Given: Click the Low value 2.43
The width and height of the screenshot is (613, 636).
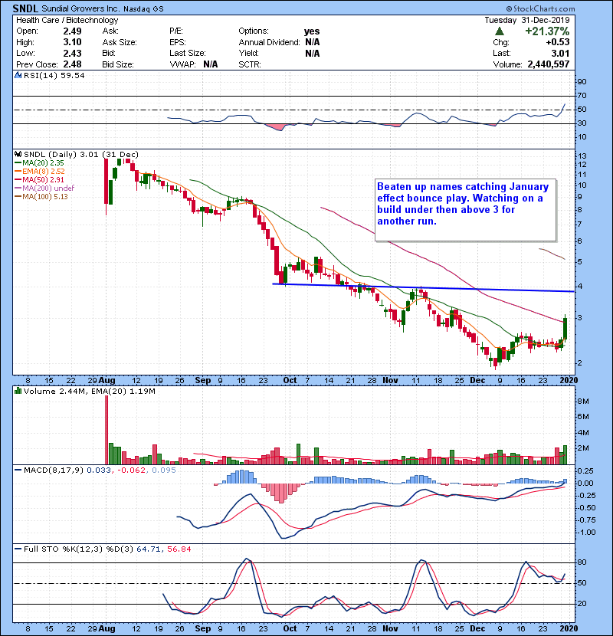Looking at the screenshot, I should [72, 53].
